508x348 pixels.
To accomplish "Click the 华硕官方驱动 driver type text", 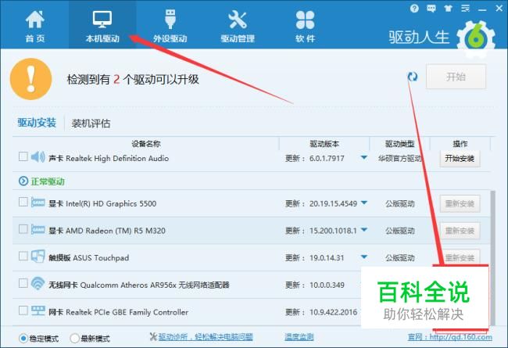I will coord(400,158).
